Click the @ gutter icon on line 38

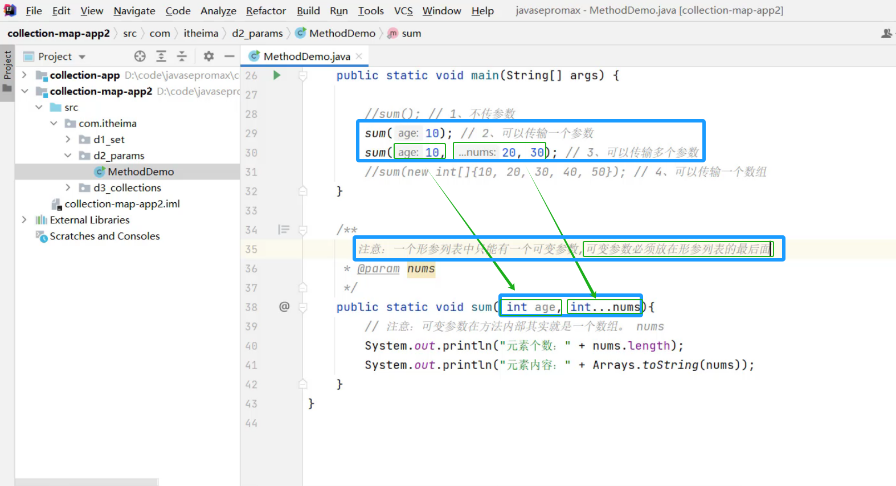(x=284, y=307)
